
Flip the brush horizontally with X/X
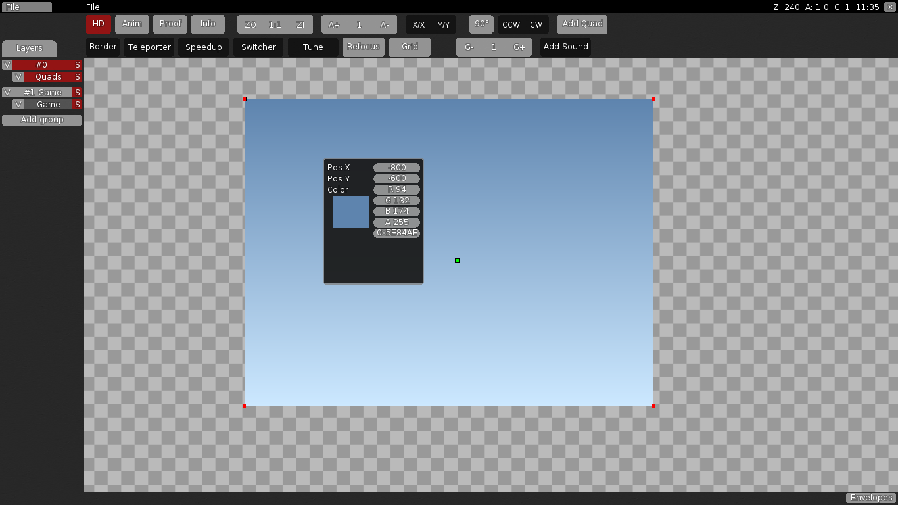pyautogui.click(x=419, y=24)
